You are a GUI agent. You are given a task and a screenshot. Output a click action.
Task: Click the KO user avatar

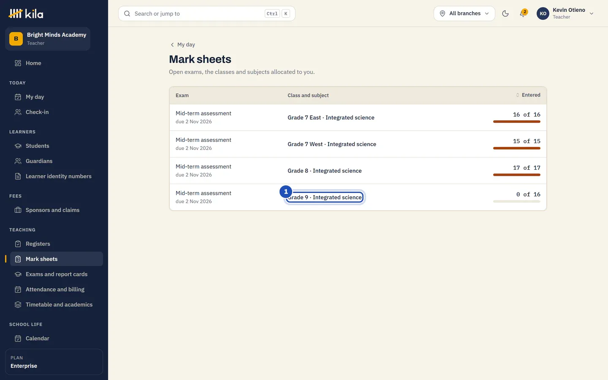click(543, 14)
